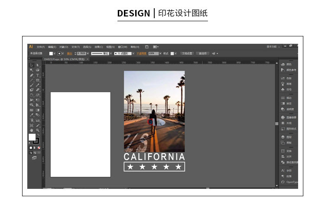Select the Pencil tool
The height and width of the screenshot is (201, 325).
tap(38, 85)
